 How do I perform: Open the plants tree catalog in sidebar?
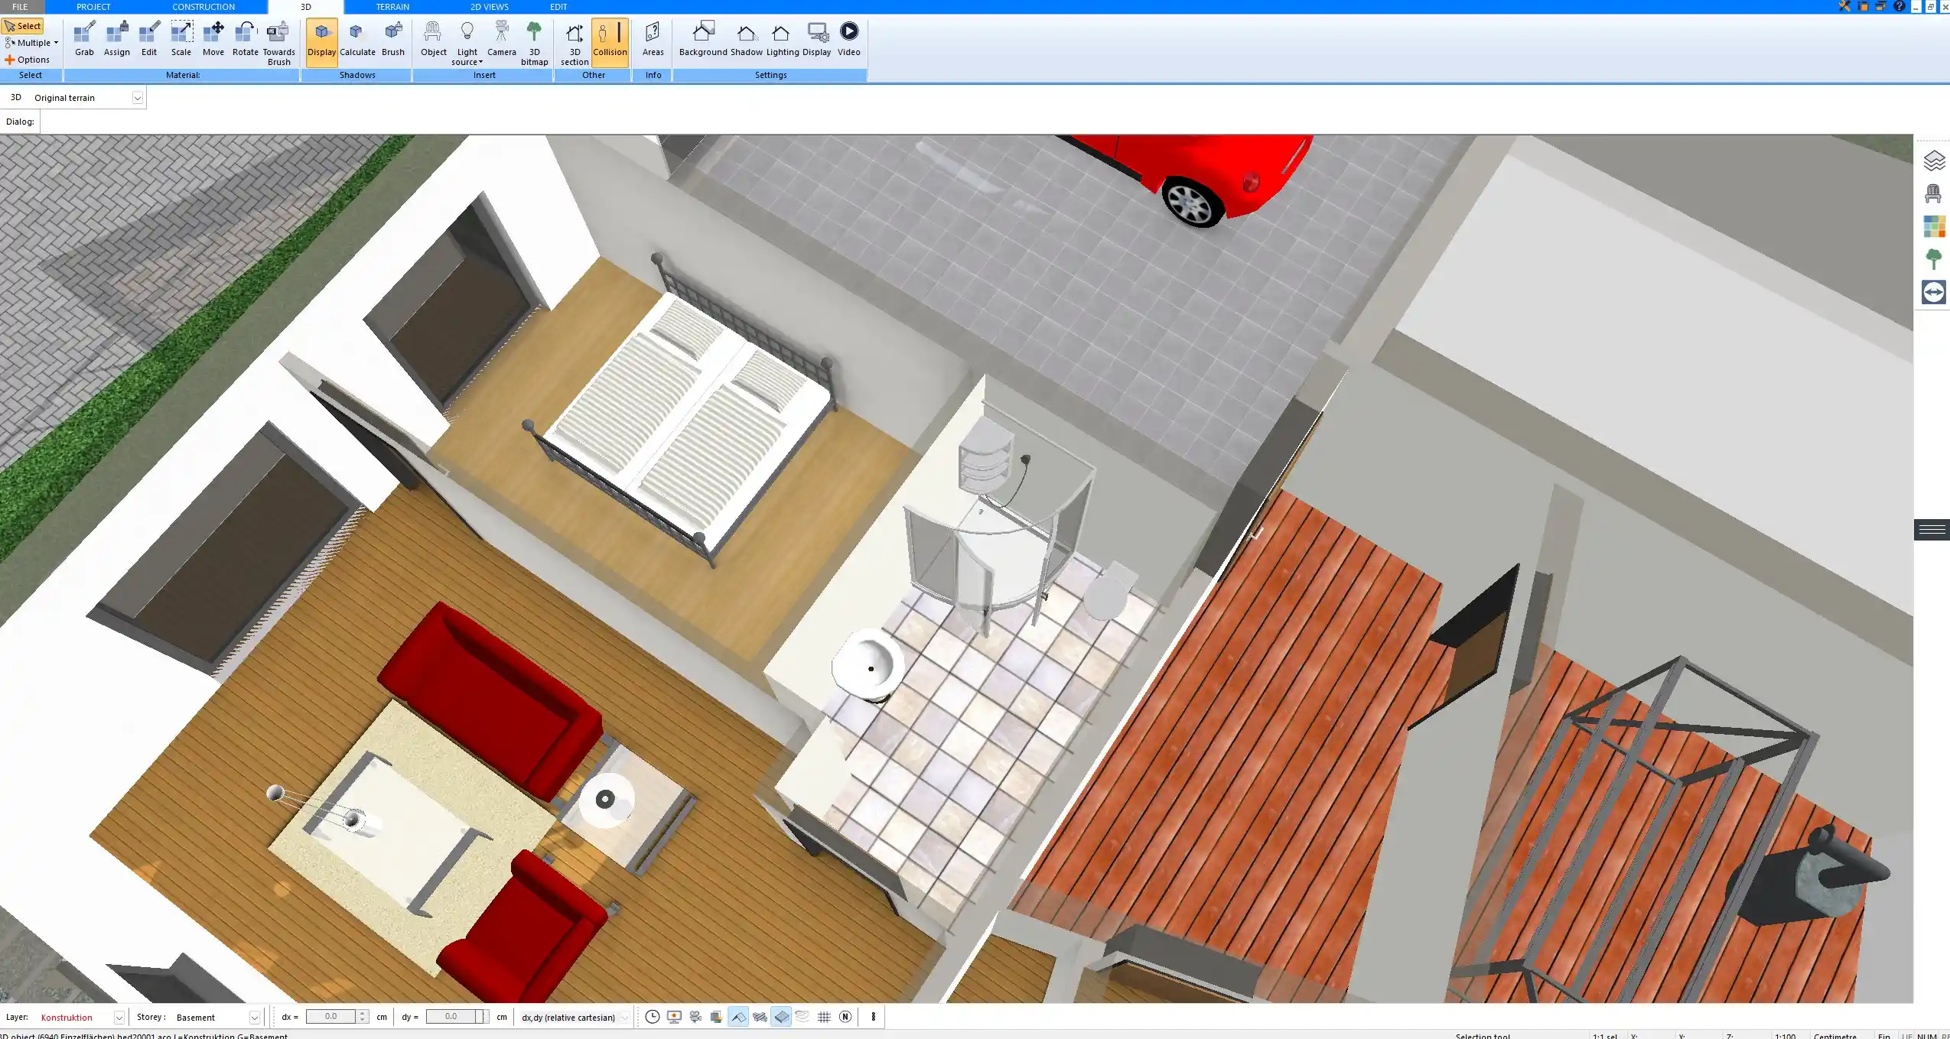(x=1934, y=259)
